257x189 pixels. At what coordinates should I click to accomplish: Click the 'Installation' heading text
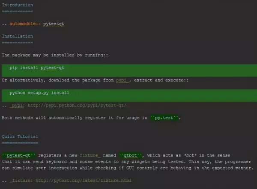pos(18,36)
